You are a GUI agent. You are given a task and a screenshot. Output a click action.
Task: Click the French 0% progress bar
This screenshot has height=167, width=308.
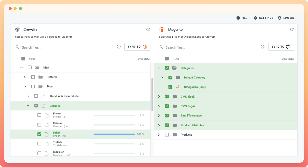[114, 115]
